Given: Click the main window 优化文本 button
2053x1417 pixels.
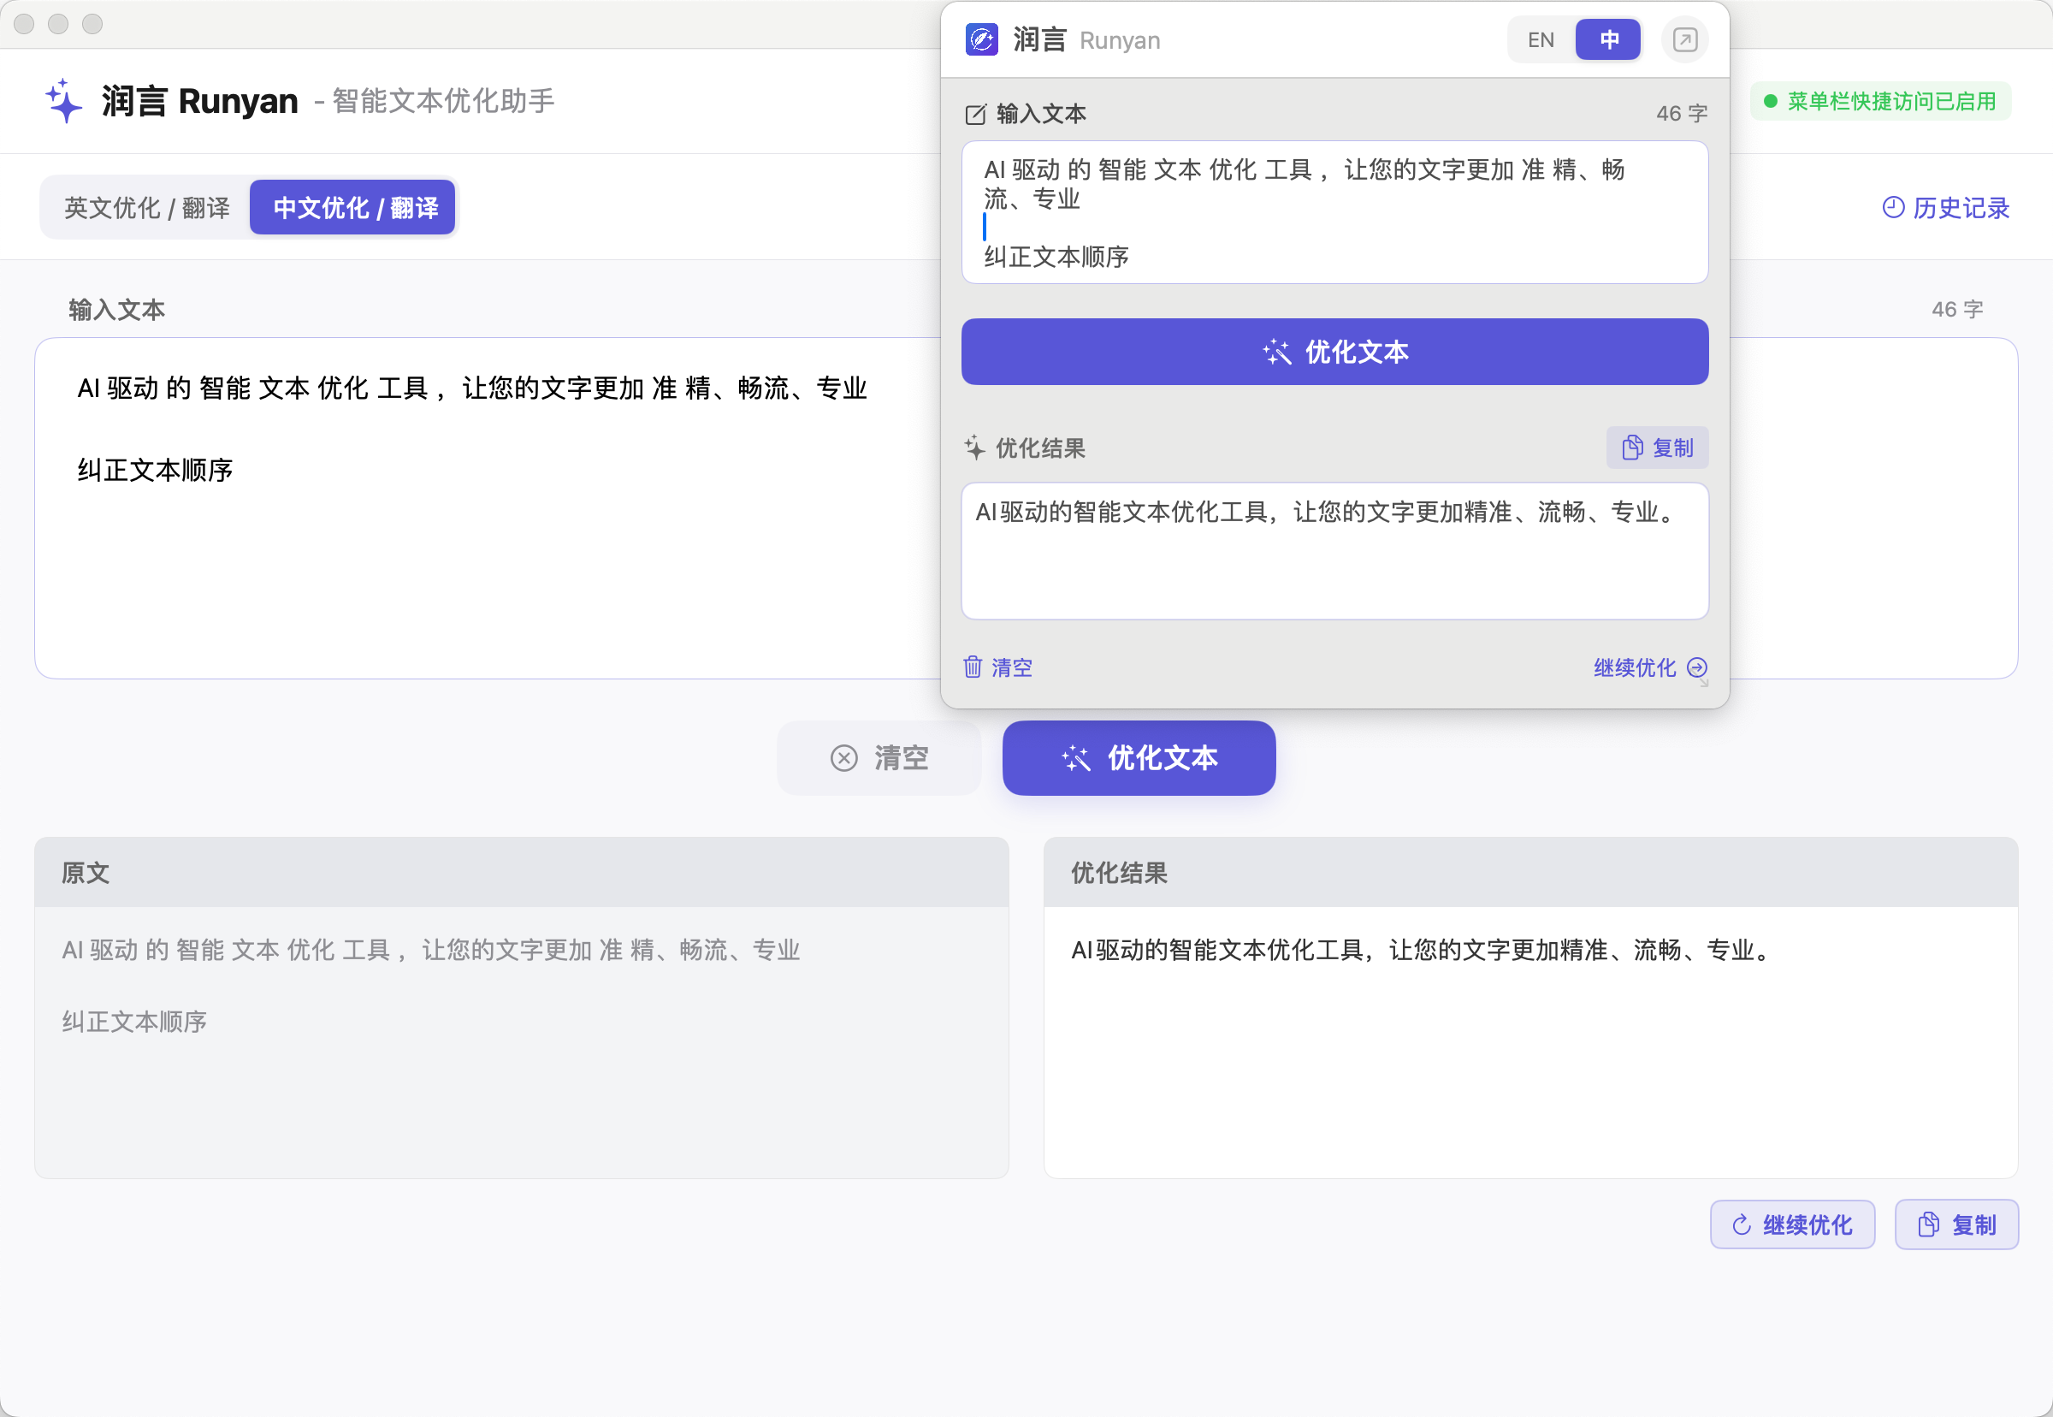Looking at the screenshot, I should (1138, 757).
